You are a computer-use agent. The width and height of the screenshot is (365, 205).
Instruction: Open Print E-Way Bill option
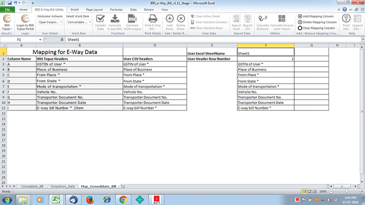pyautogui.click(x=153, y=22)
